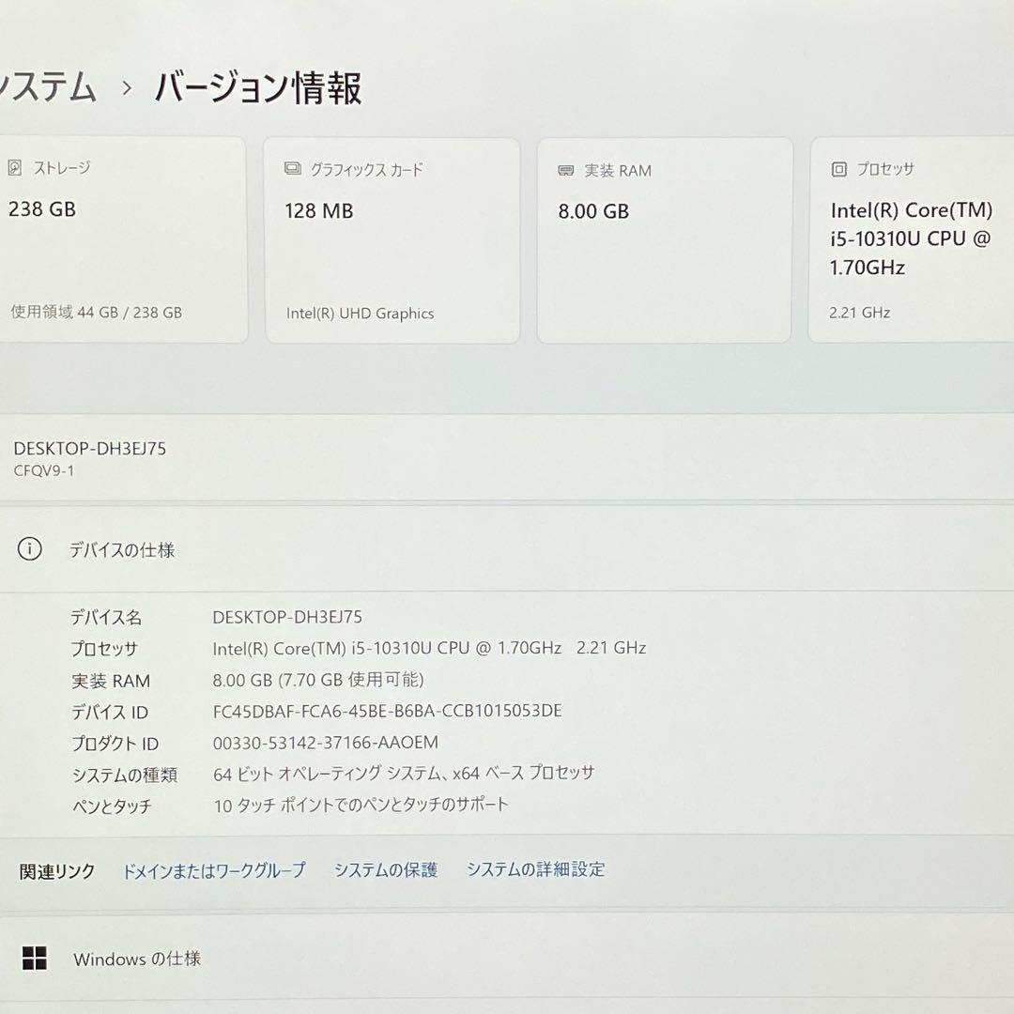
Task: Open システムの詳細設定
Action: (533, 869)
